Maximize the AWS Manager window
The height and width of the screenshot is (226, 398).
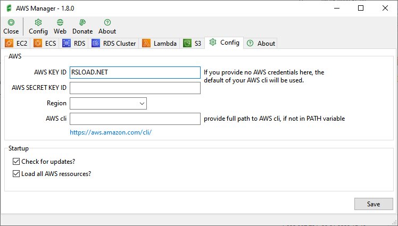(360, 8)
